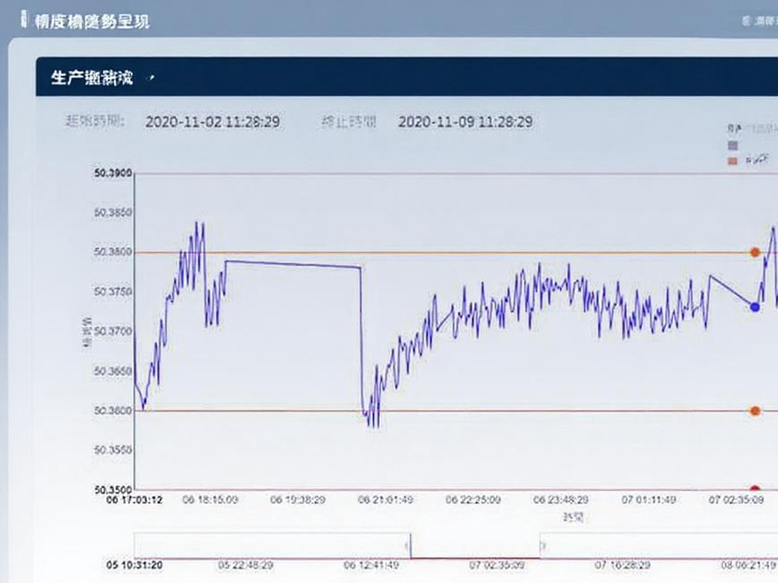Click the dark blue production panel header title
778x583 pixels.
(x=92, y=78)
